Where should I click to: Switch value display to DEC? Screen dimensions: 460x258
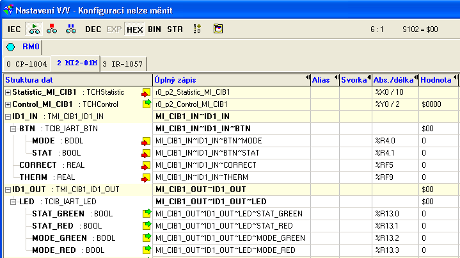point(93,29)
